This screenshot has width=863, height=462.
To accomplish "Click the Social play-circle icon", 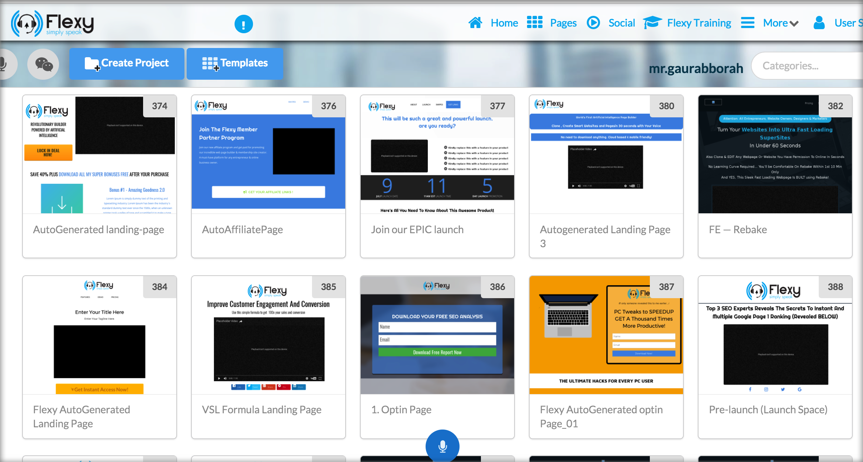I will [x=593, y=23].
